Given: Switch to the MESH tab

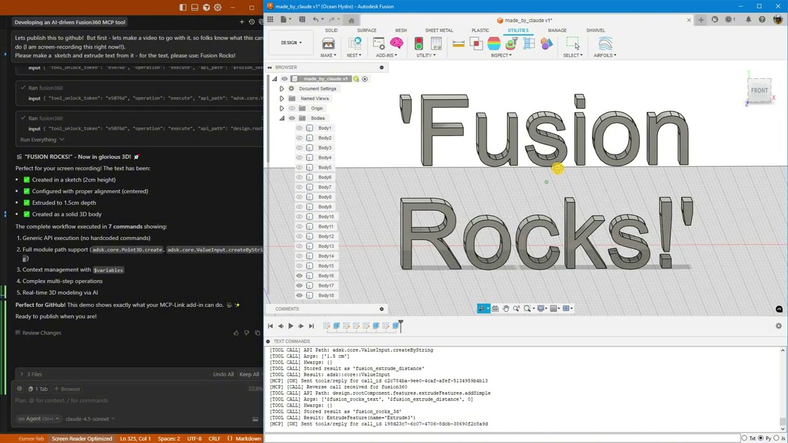Looking at the screenshot, I should pos(401,30).
